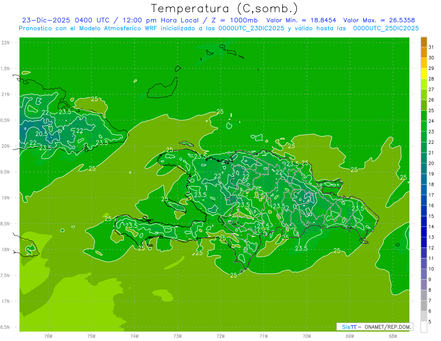The width and height of the screenshot is (441, 341).
Task: Click the "28" value on the color scale
Action: coord(431,79)
